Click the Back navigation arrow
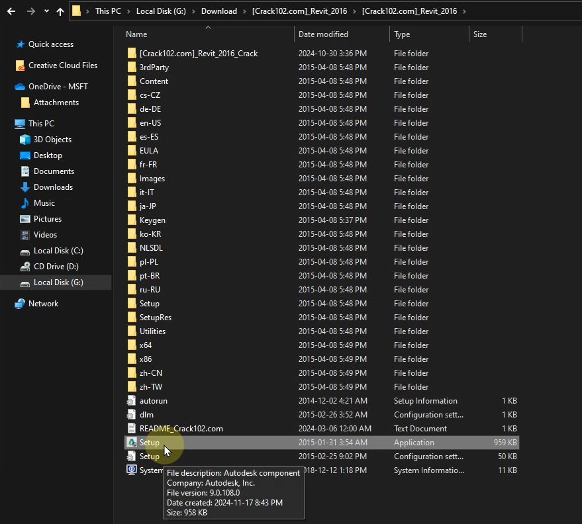 click(x=11, y=11)
